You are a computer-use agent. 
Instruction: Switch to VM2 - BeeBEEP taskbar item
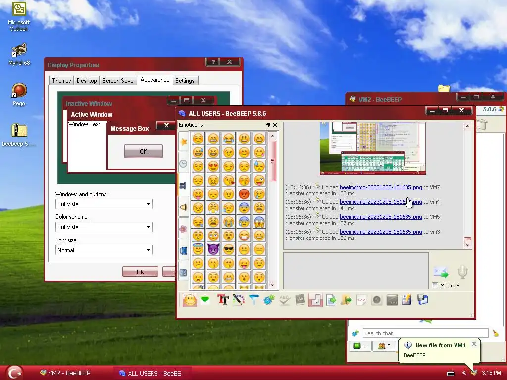click(66, 373)
